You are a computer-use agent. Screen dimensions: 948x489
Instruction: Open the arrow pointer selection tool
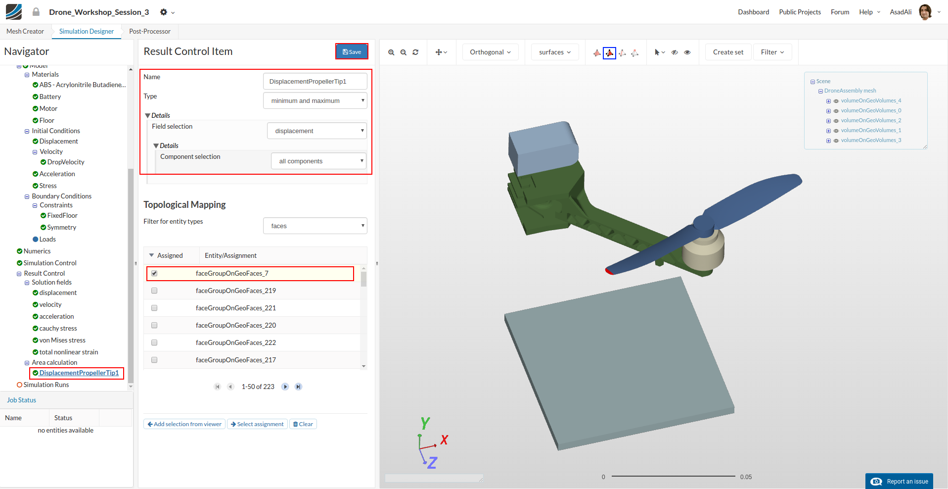coord(659,52)
